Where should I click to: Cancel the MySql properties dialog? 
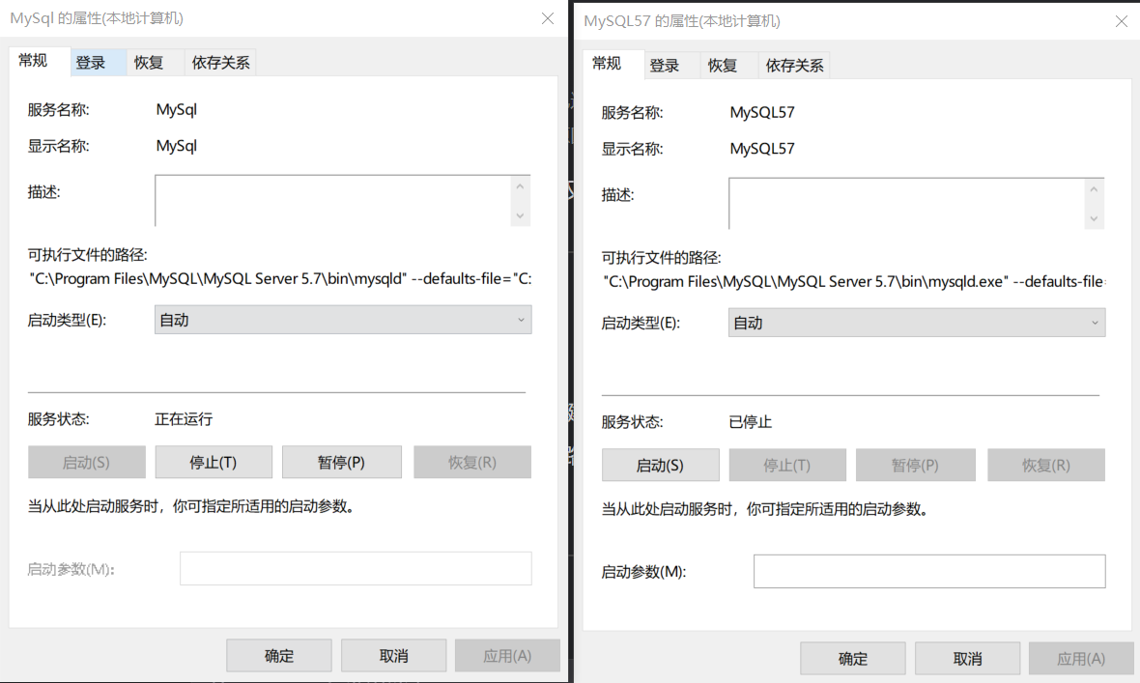pos(394,655)
